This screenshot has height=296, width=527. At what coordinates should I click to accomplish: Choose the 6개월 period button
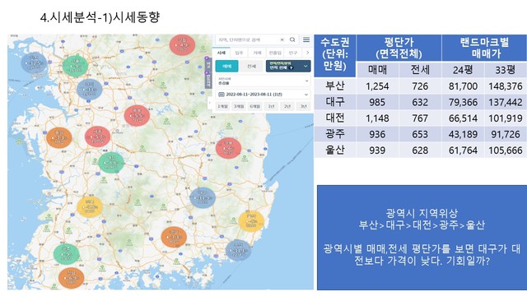coord(254,106)
